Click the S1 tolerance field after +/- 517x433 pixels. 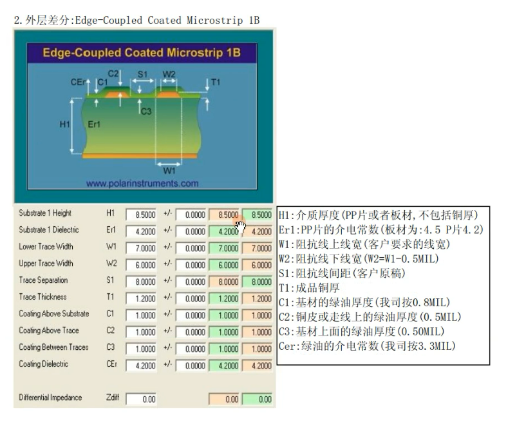click(x=191, y=282)
